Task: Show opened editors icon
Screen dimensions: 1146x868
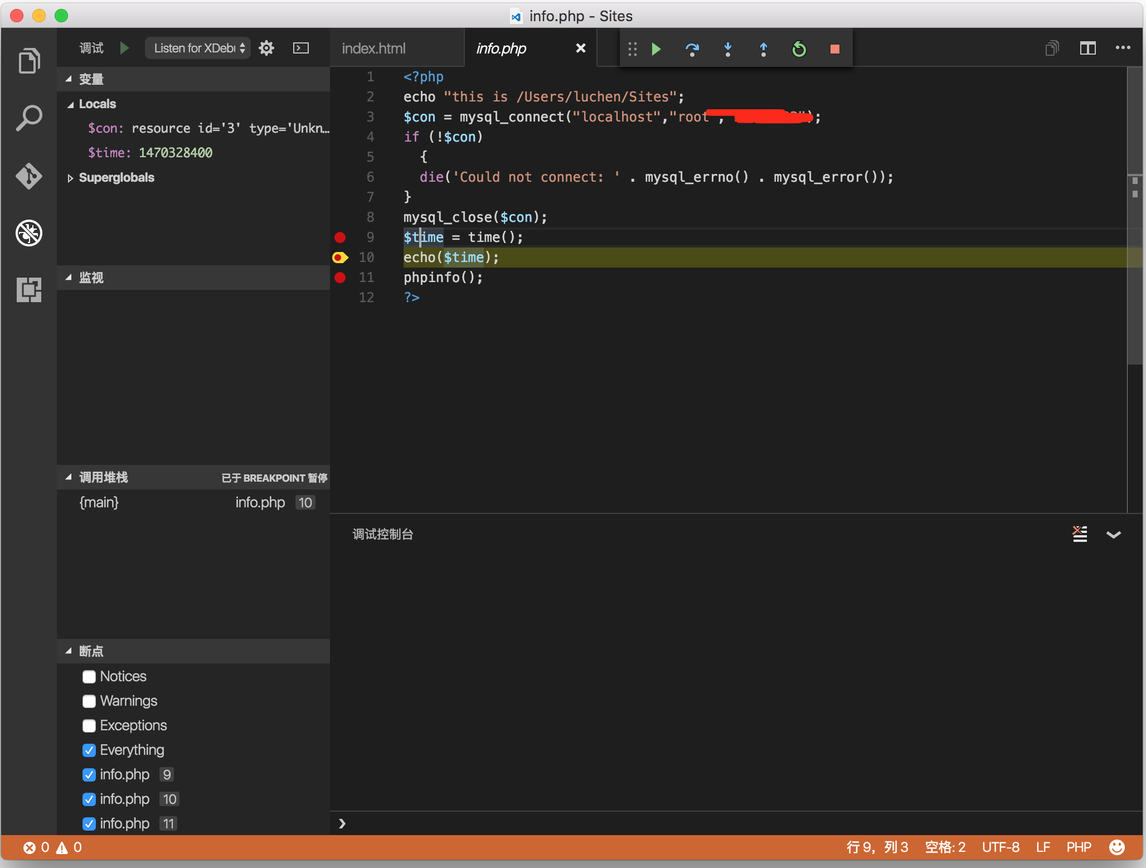Action: [1052, 48]
